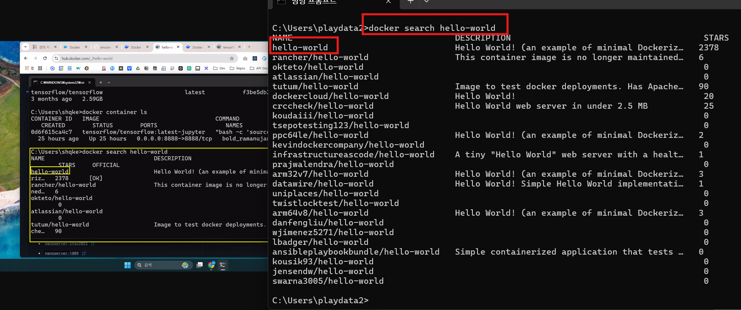Open the nanoserver-ltsc2022 link
Viewport: 741px width, 310px height.
pyautogui.click(x=66, y=244)
